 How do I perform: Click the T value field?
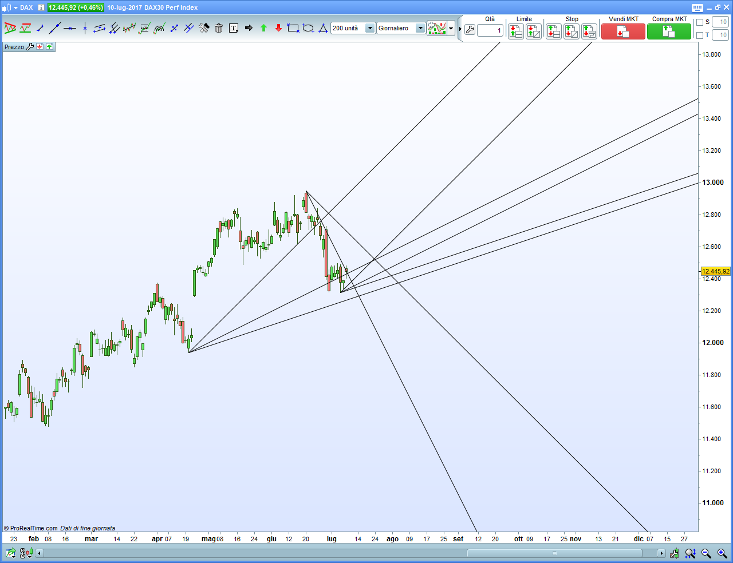click(x=720, y=35)
